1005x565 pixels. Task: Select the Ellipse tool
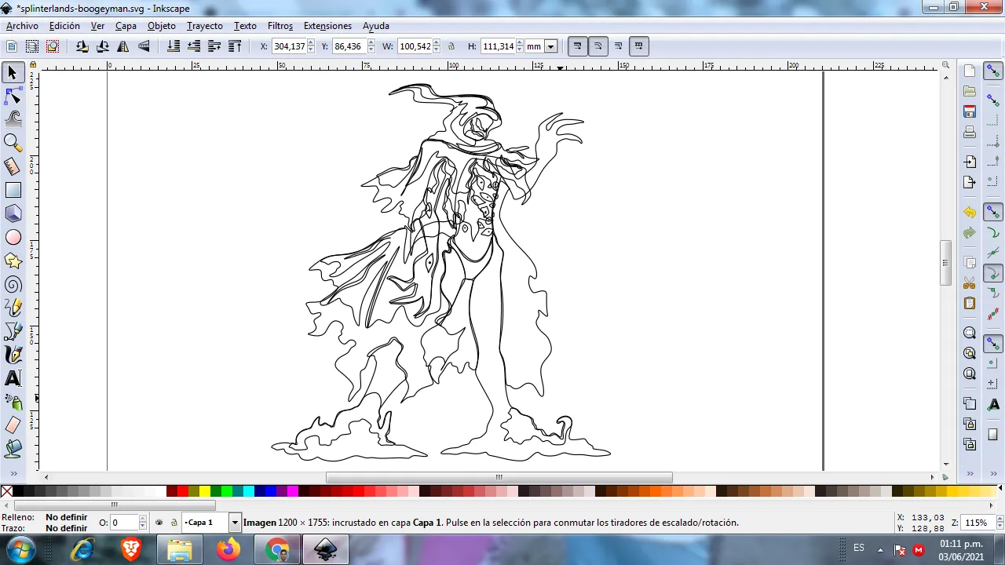[x=13, y=237]
